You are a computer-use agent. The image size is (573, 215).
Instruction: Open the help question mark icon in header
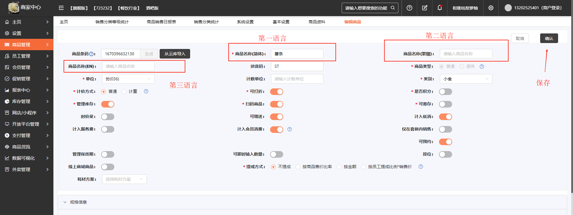click(409, 8)
